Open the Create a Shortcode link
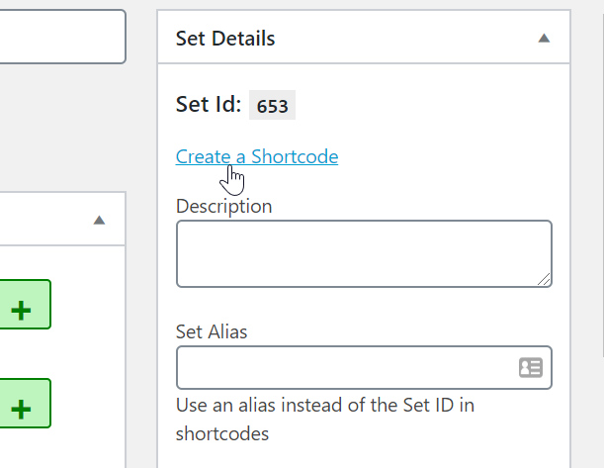 (x=256, y=156)
